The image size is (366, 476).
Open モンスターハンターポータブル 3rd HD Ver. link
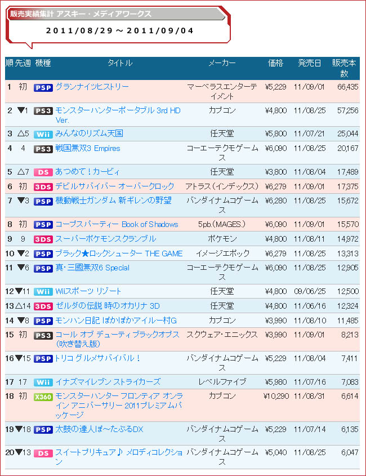pyautogui.click(x=118, y=115)
